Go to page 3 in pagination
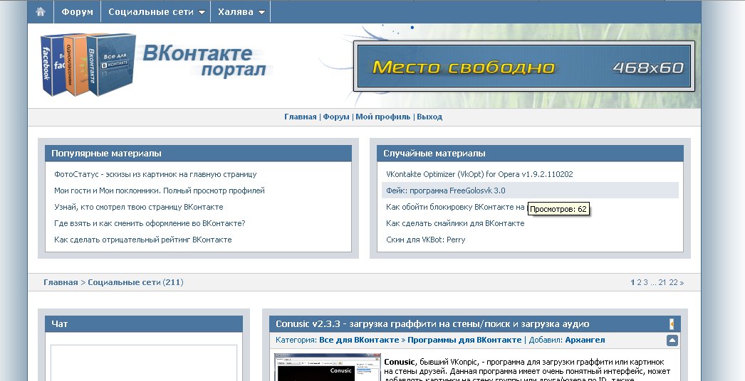Screen dimensions: 745x381 click(646, 282)
